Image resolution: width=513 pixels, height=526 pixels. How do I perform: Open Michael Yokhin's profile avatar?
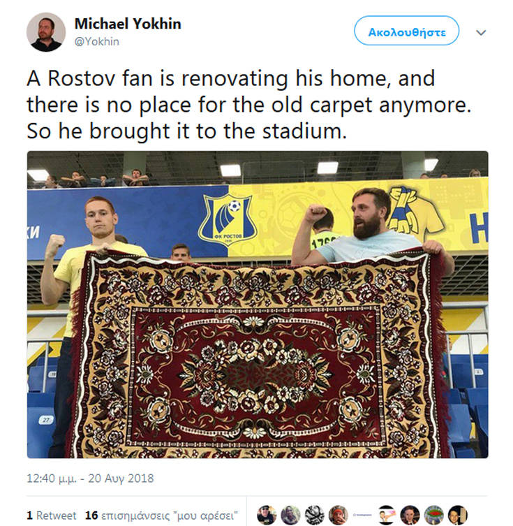(x=46, y=32)
